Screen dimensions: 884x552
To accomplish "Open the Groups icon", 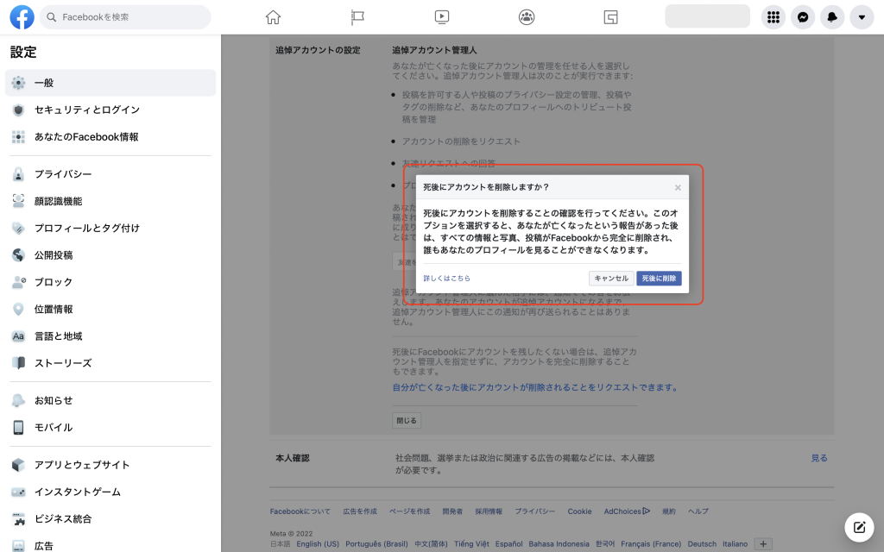I will [527, 17].
